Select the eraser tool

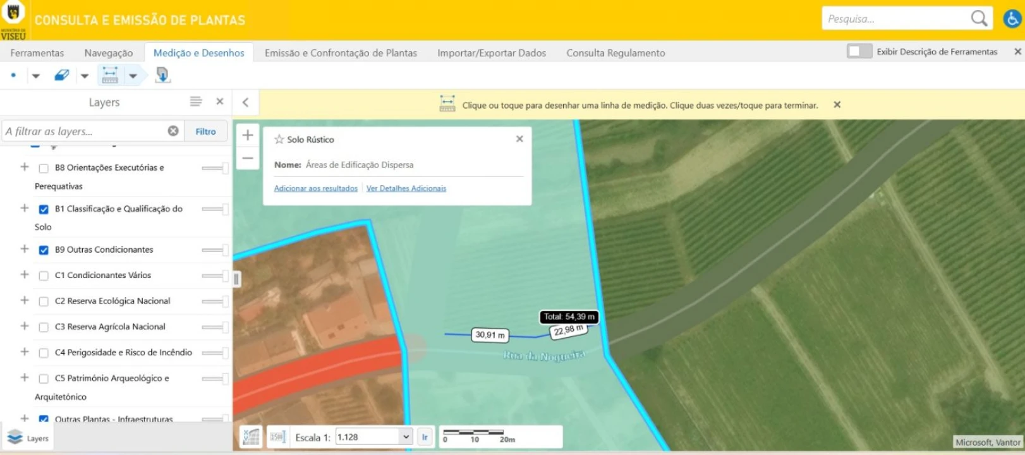click(x=61, y=75)
